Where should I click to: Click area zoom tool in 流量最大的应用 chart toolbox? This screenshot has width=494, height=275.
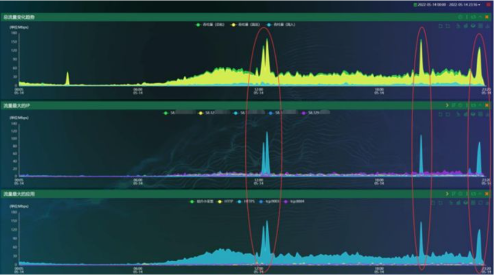(x=433, y=203)
